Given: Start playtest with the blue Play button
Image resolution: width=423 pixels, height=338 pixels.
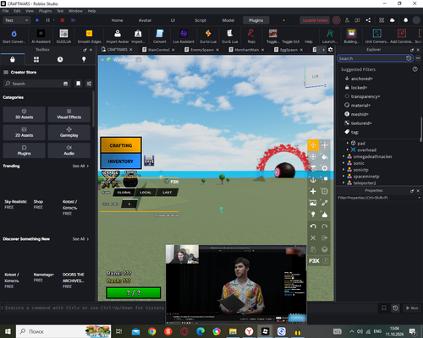Looking at the screenshot, I should click(37, 20).
